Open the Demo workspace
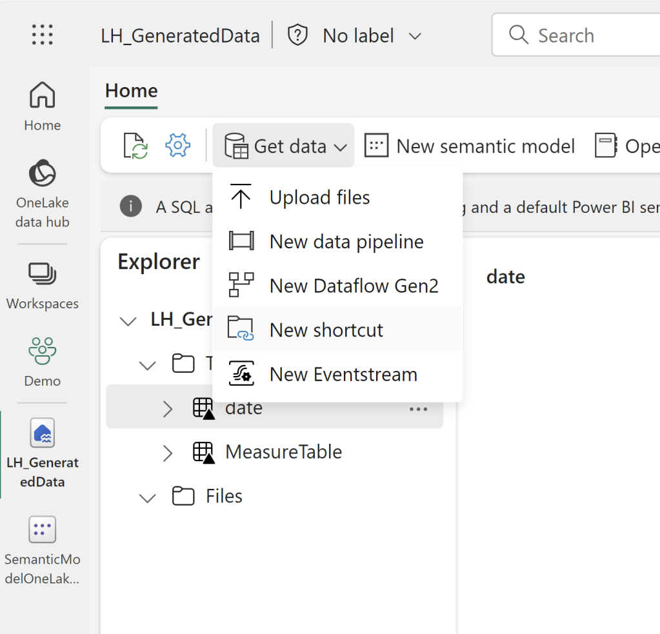 43,361
